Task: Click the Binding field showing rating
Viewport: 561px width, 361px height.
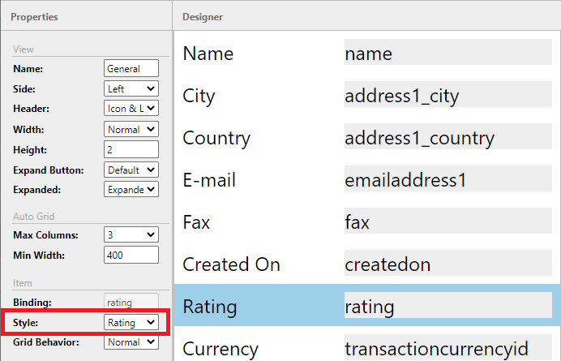Action: click(x=131, y=303)
